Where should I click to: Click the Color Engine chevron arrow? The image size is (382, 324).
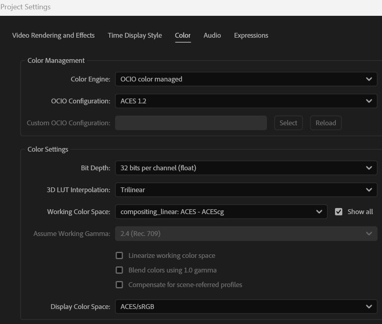(369, 79)
